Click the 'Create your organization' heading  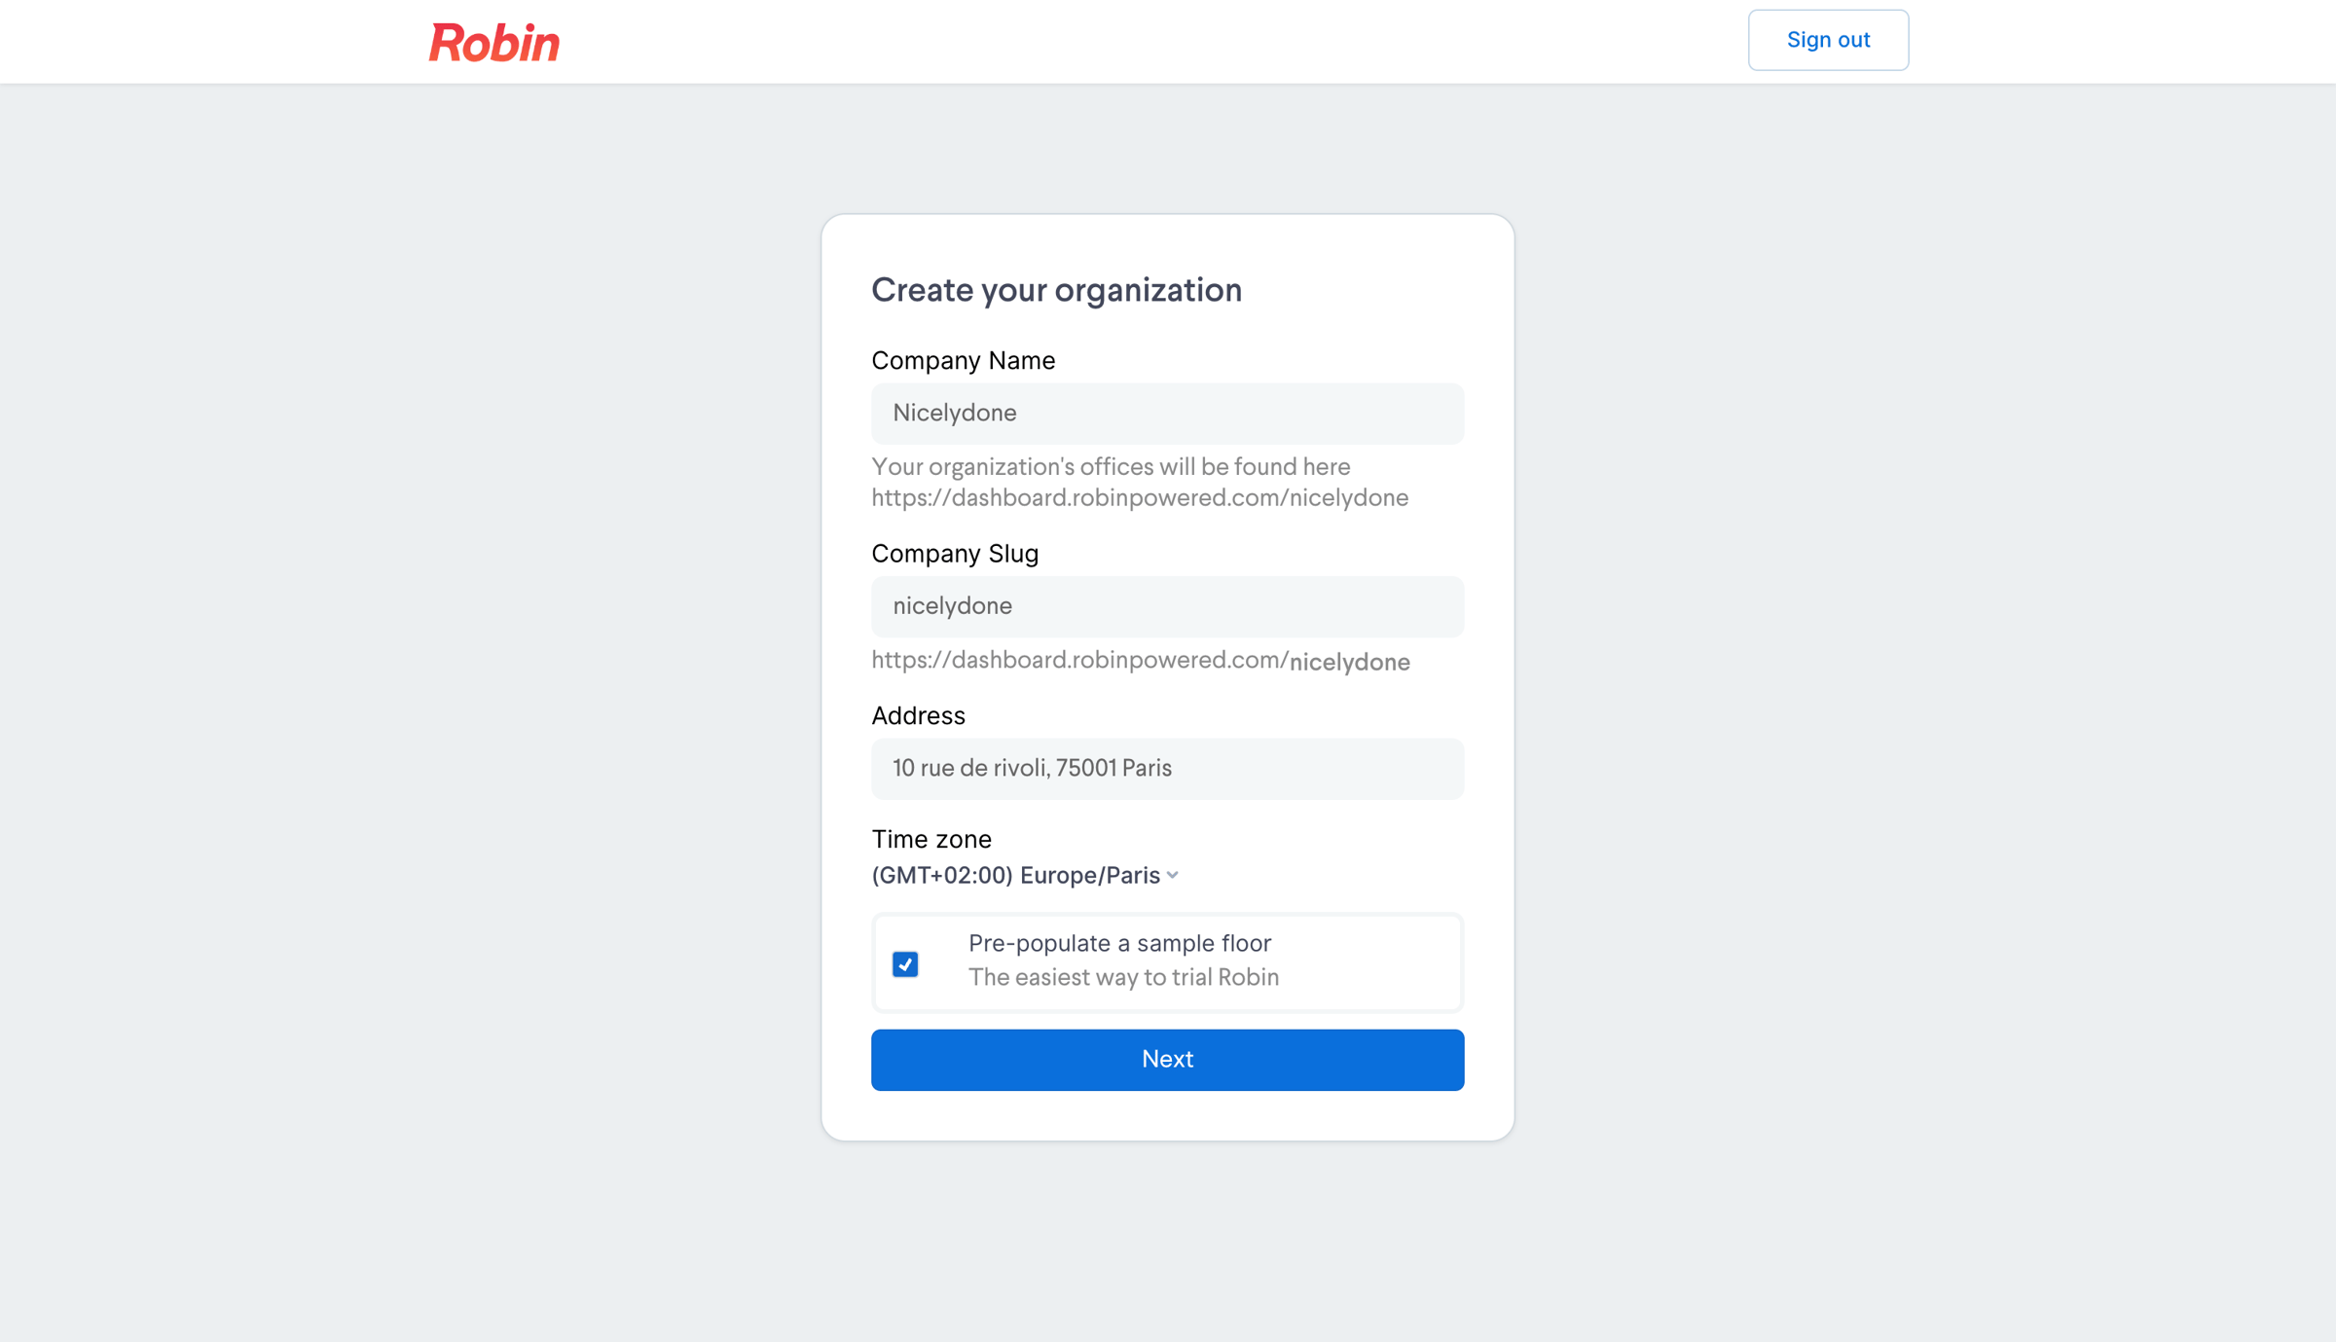[x=1056, y=290]
